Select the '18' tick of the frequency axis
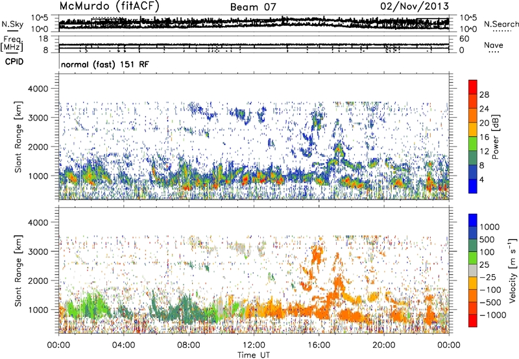 (43, 39)
